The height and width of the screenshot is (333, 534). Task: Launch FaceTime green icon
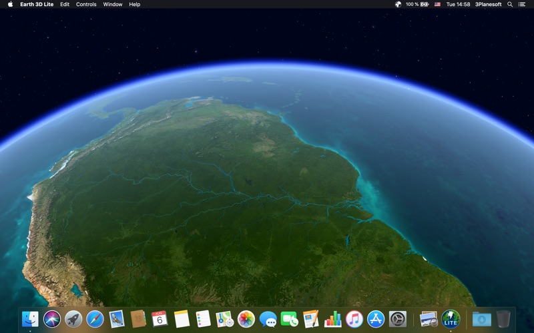(x=290, y=320)
